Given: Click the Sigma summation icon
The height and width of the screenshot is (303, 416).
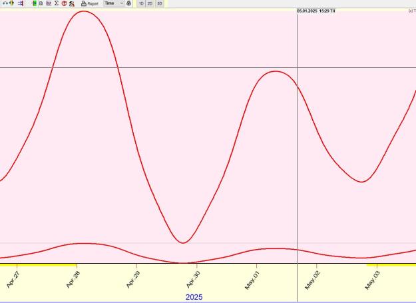Looking at the screenshot, I should pos(57,3).
